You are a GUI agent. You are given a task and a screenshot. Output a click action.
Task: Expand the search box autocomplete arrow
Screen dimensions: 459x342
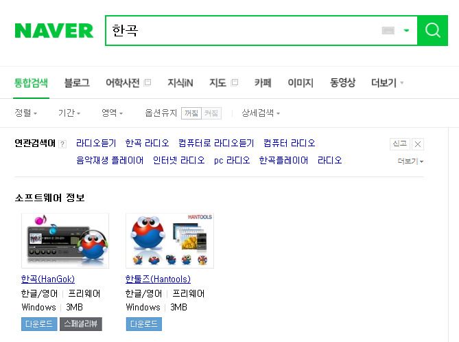pos(406,30)
